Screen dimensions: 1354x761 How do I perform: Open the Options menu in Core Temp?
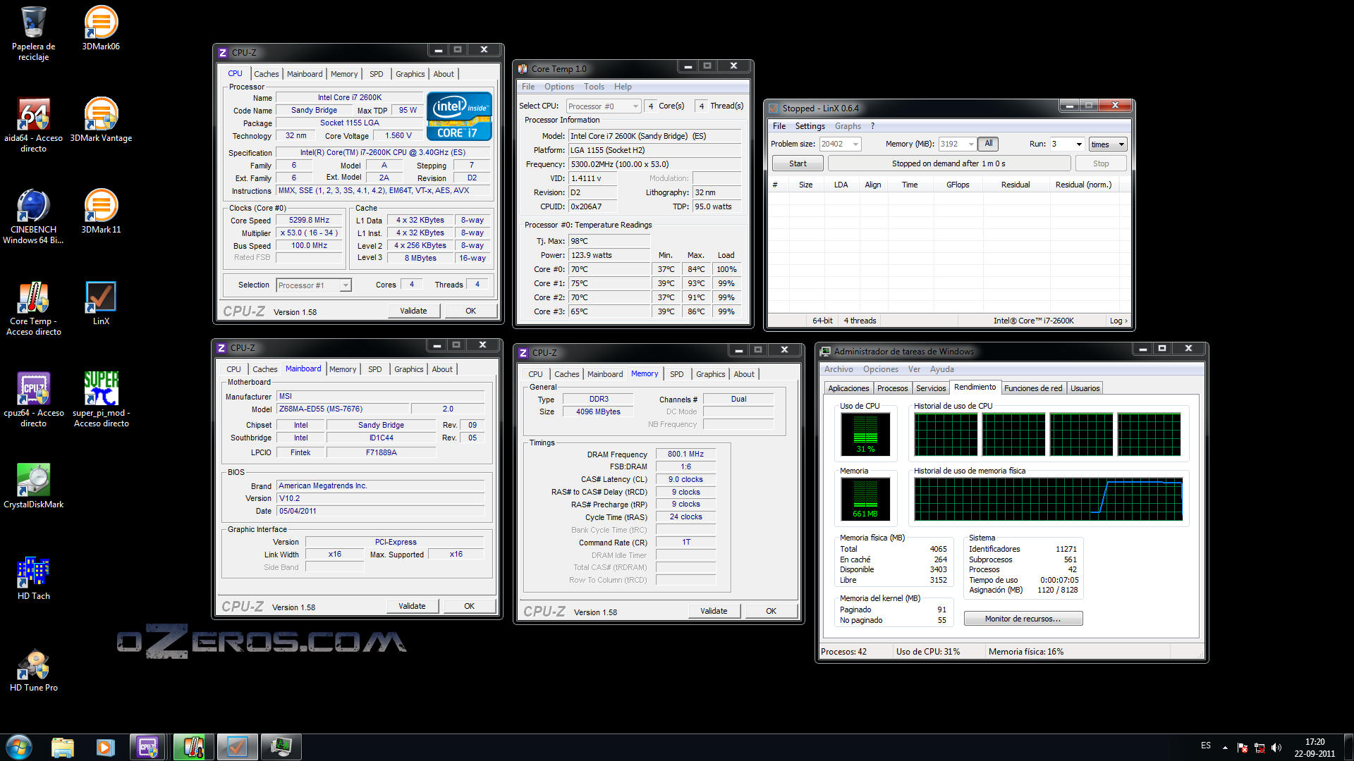(559, 87)
